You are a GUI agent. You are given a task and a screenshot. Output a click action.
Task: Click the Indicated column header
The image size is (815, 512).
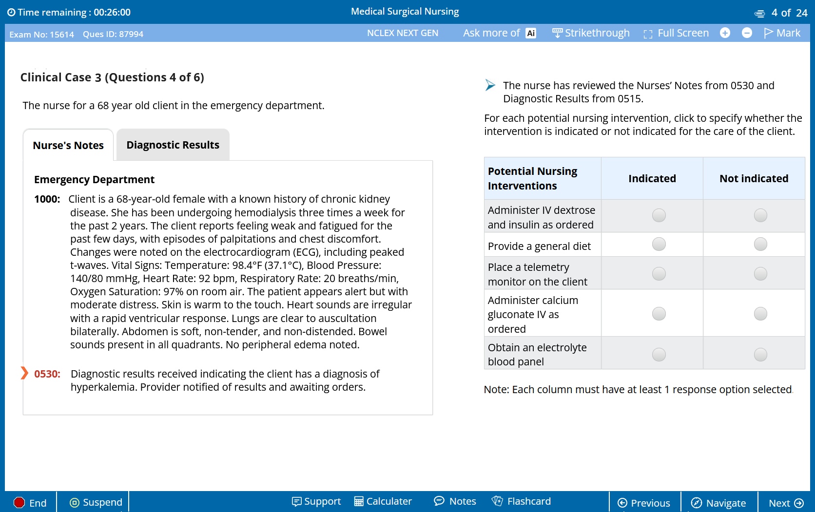pos(652,179)
